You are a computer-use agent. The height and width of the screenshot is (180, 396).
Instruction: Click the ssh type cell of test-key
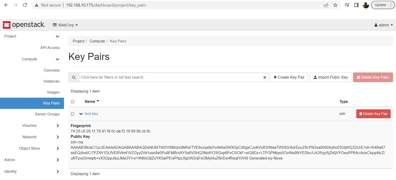tap(342, 114)
